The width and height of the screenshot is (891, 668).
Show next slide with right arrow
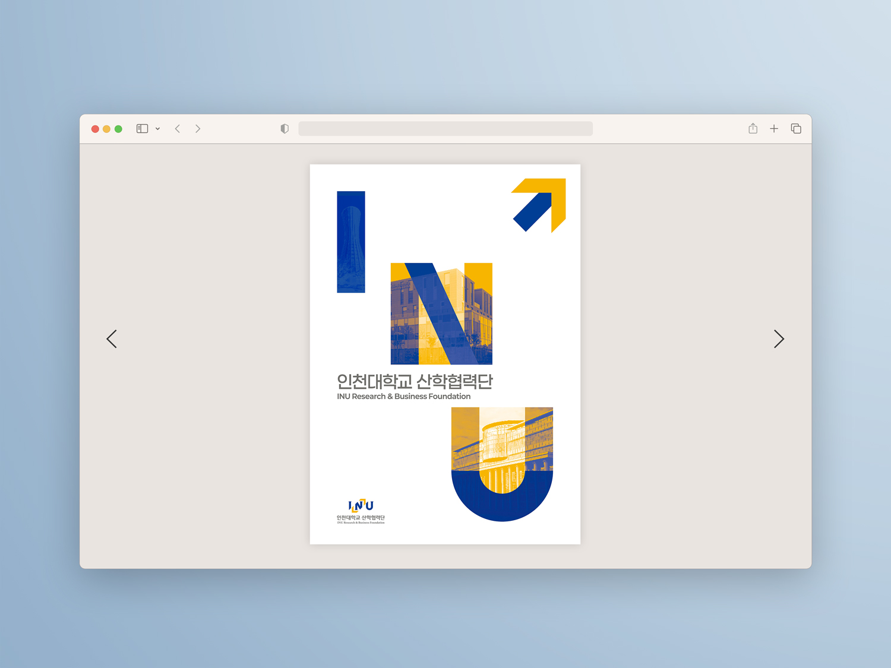pos(779,339)
